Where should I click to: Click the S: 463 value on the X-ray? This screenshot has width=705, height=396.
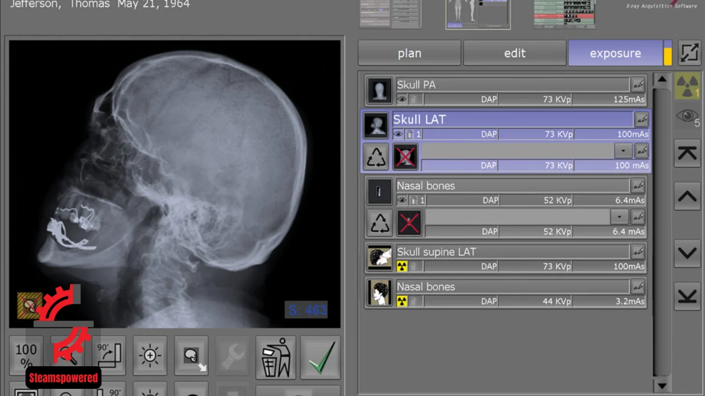coord(307,310)
